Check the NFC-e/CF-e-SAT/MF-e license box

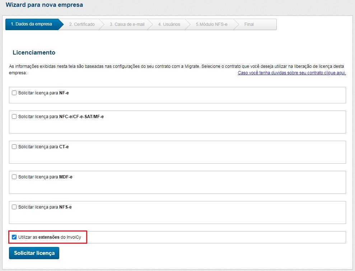(14, 117)
